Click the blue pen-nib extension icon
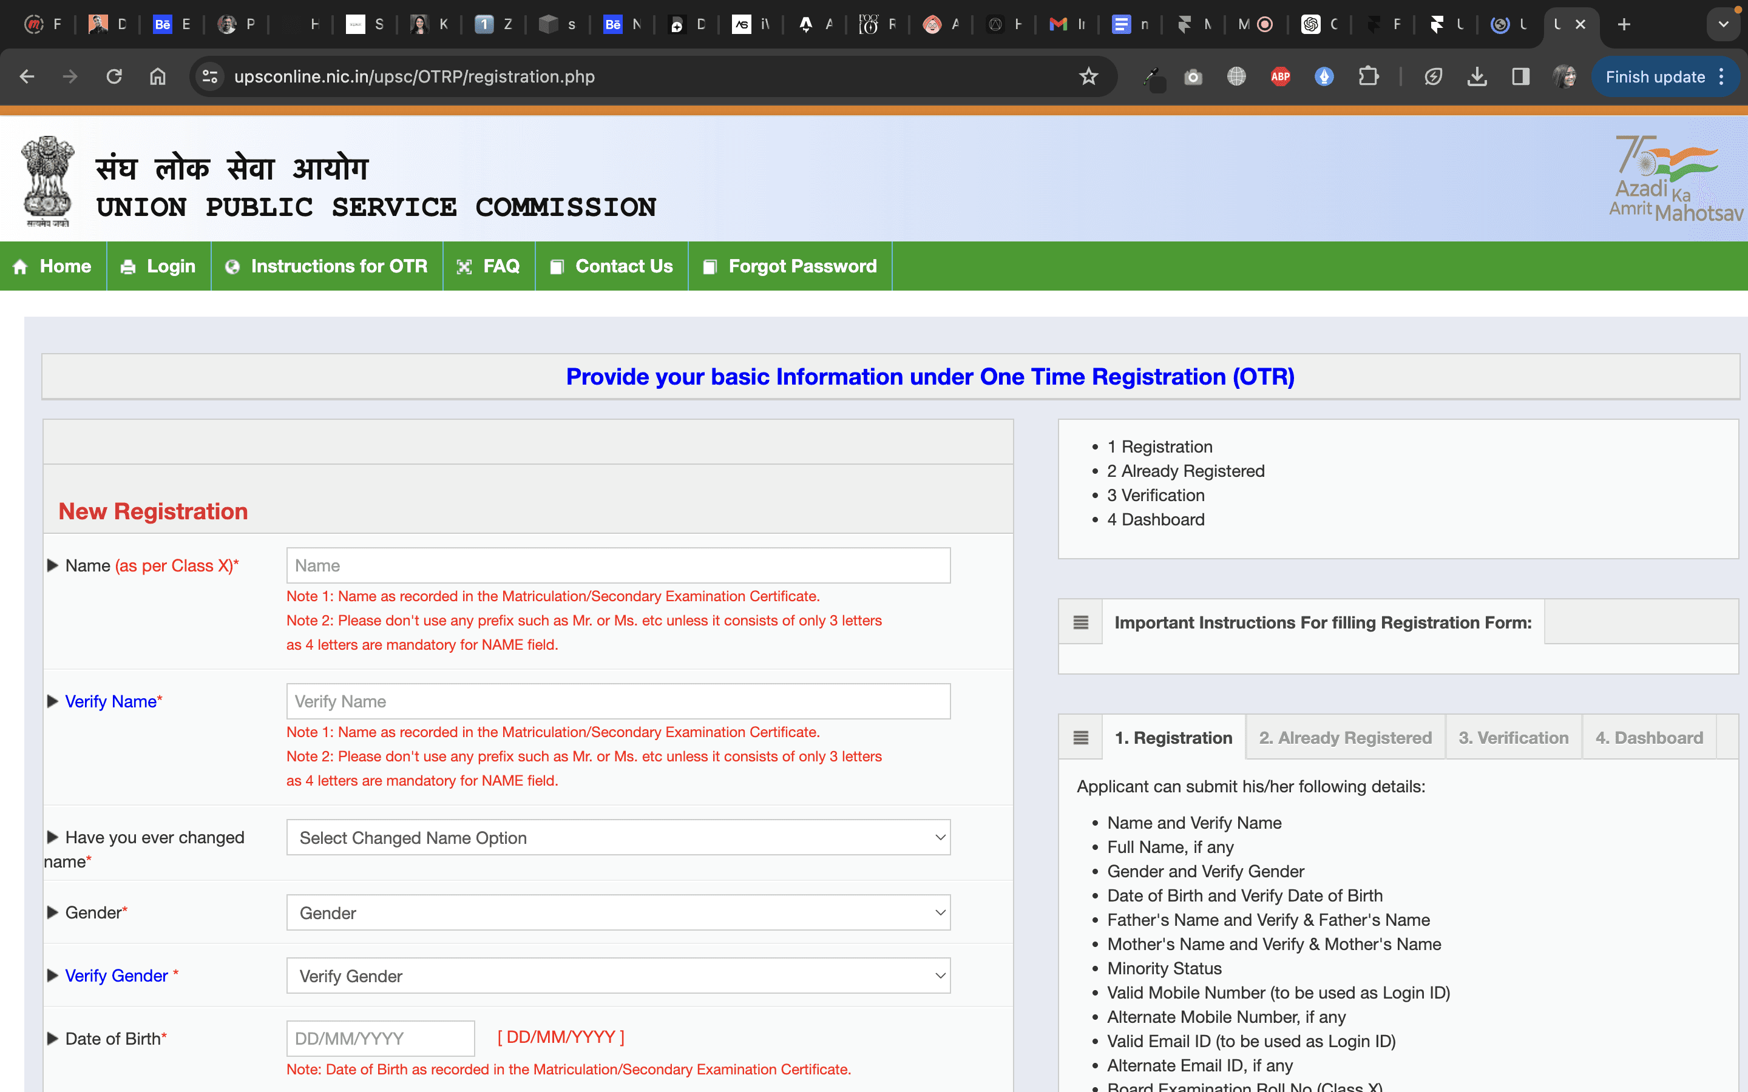This screenshot has width=1748, height=1092. 1324,76
